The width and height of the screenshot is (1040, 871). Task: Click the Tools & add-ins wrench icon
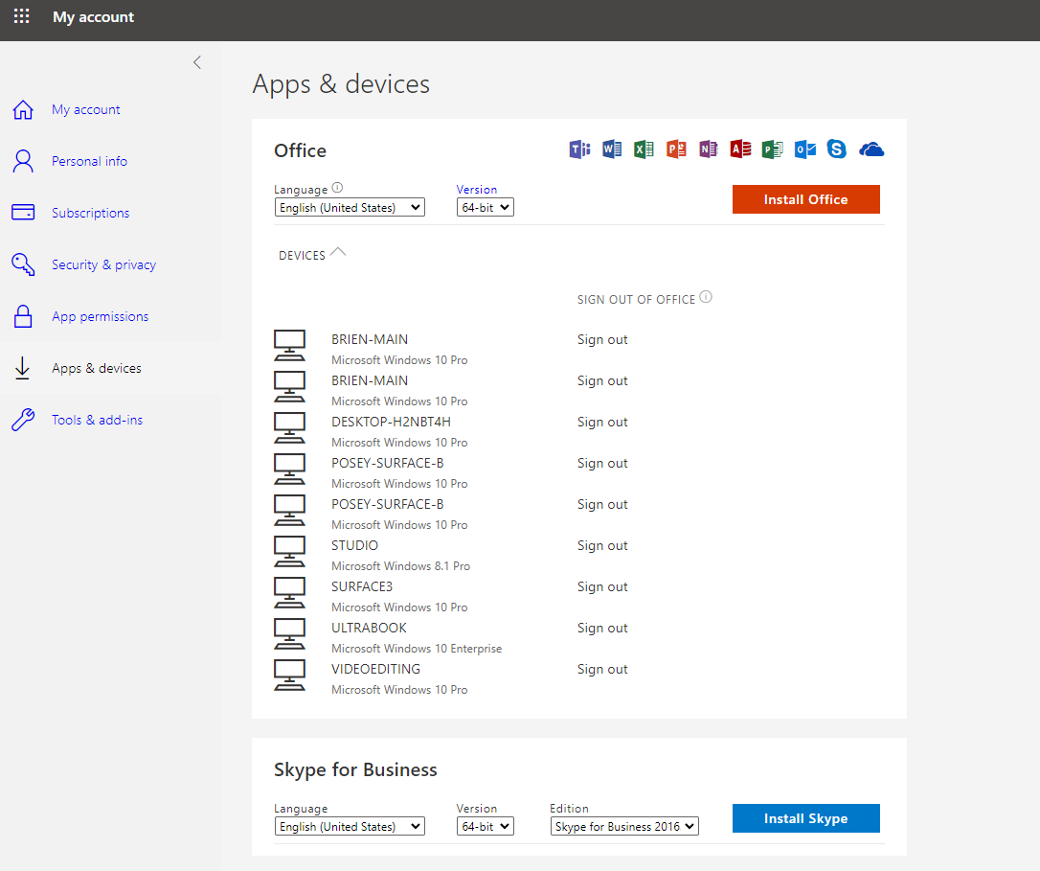click(x=23, y=420)
